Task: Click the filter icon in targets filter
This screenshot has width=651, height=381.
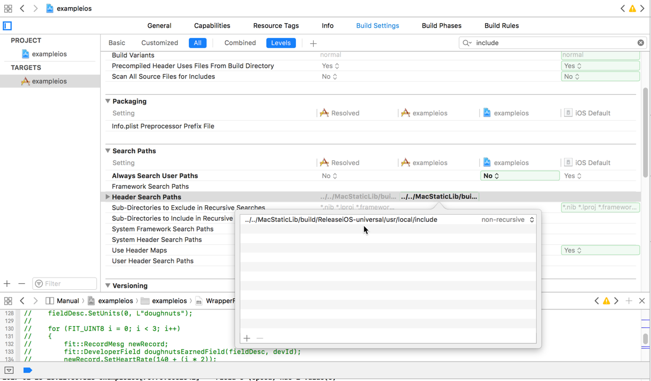Action: (38, 283)
